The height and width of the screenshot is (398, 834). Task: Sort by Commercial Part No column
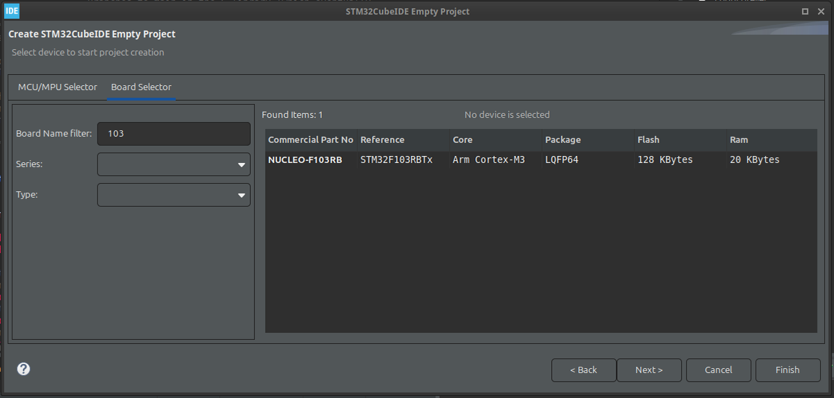[311, 139]
